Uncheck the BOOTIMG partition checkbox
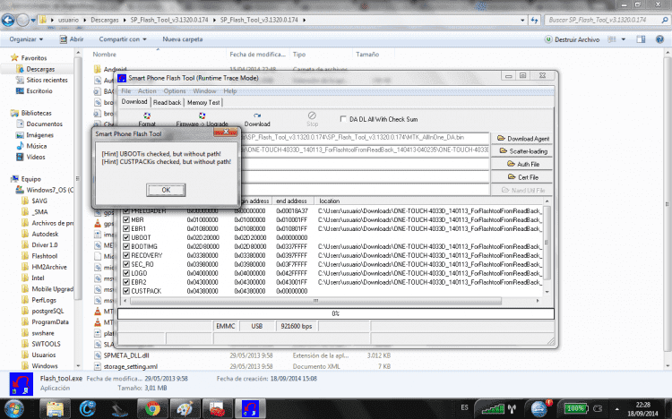The height and width of the screenshot is (419, 672). pos(126,246)
